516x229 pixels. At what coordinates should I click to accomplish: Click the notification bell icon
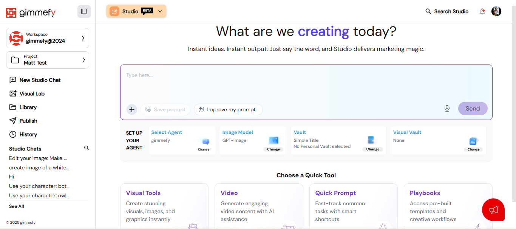click(x=482, y=11)
